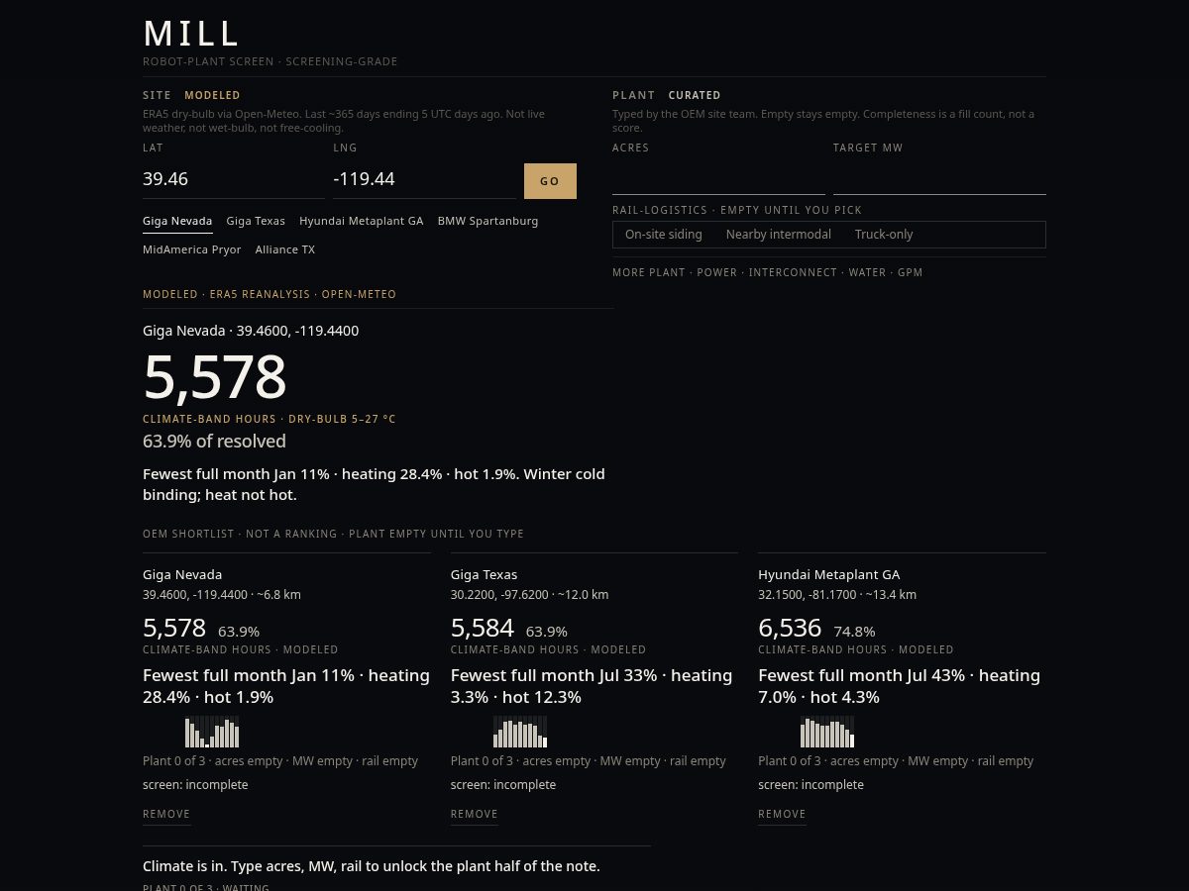This screenshot has width=1189, height=891.
Task: Choose Nearby intermodal rail option
Action: pos(779,235)
